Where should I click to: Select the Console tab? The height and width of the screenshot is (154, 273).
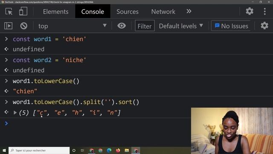[93, 12]
